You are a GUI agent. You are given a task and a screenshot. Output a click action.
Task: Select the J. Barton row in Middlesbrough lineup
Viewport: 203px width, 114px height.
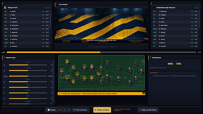tap(175, 43)
